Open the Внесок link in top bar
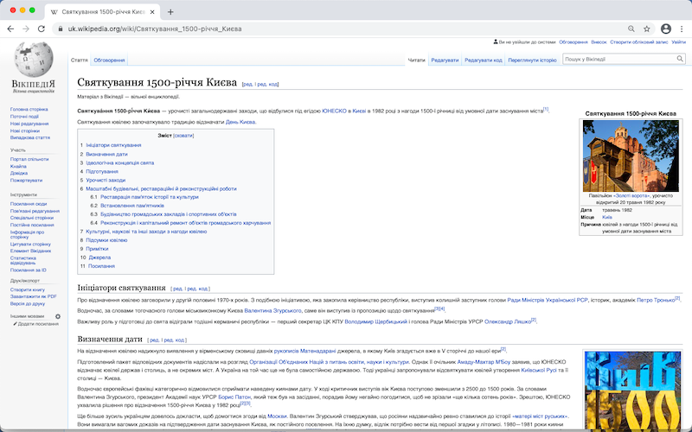Image resolution: width=692 pixels, height=432 pixels. (x=599, y=41)
